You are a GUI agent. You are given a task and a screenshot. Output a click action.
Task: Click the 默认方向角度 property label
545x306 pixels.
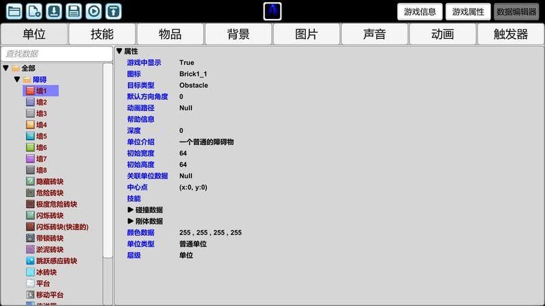pyautogui.click(x=147, y=97)
